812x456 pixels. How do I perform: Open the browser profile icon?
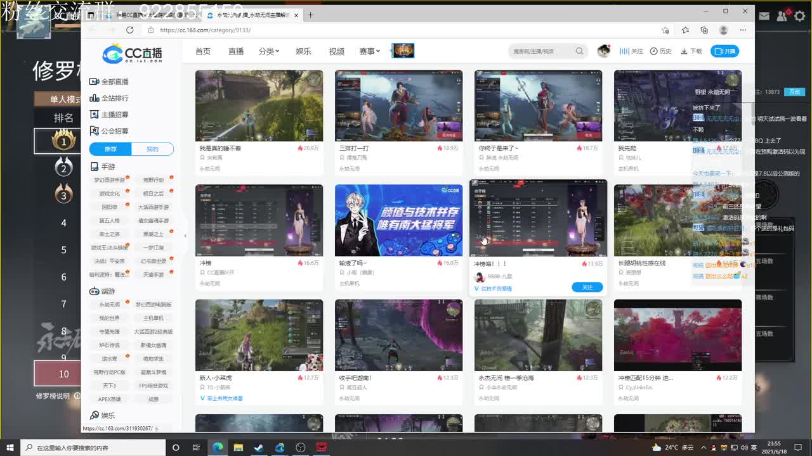[723, 30]
